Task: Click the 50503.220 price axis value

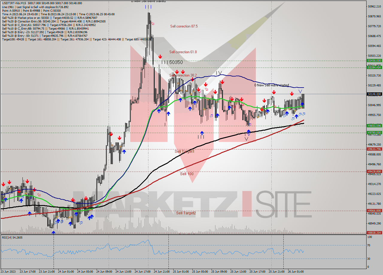Action: pyautogui.click(x=375, y=56)
